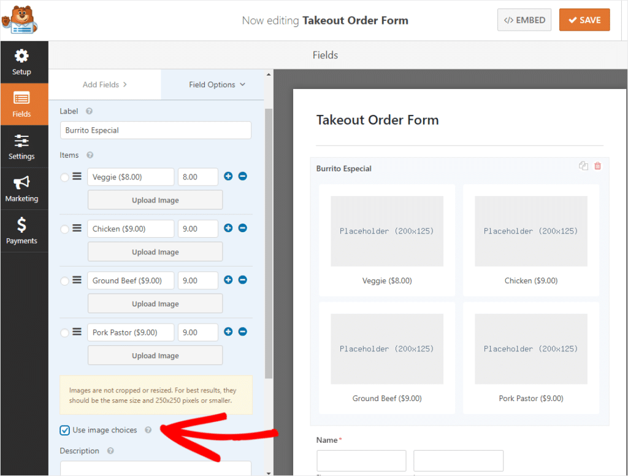Upload an image for the Chicken item
The image size is (628, 476).
point(155,251)
